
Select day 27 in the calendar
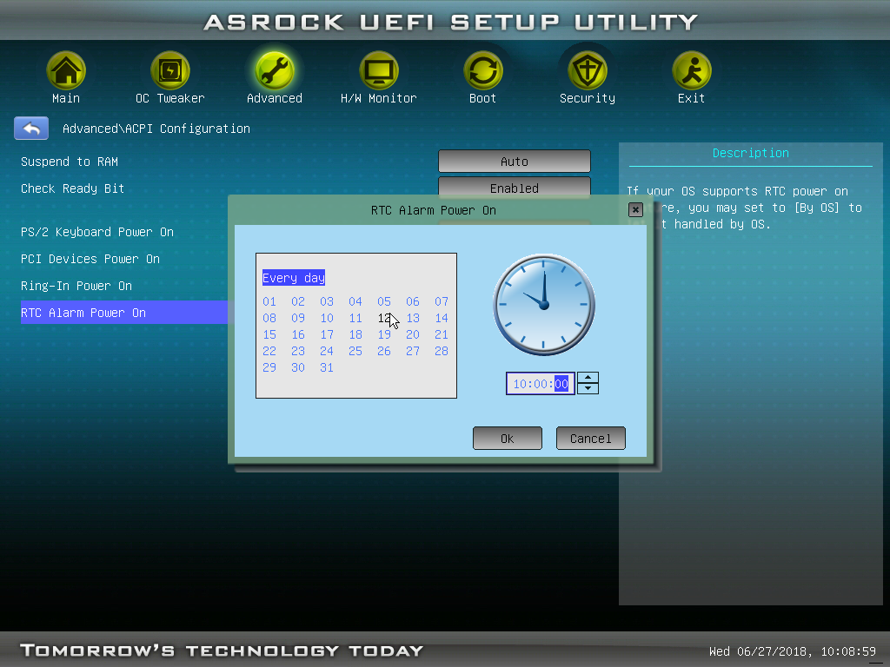point(413,351)
